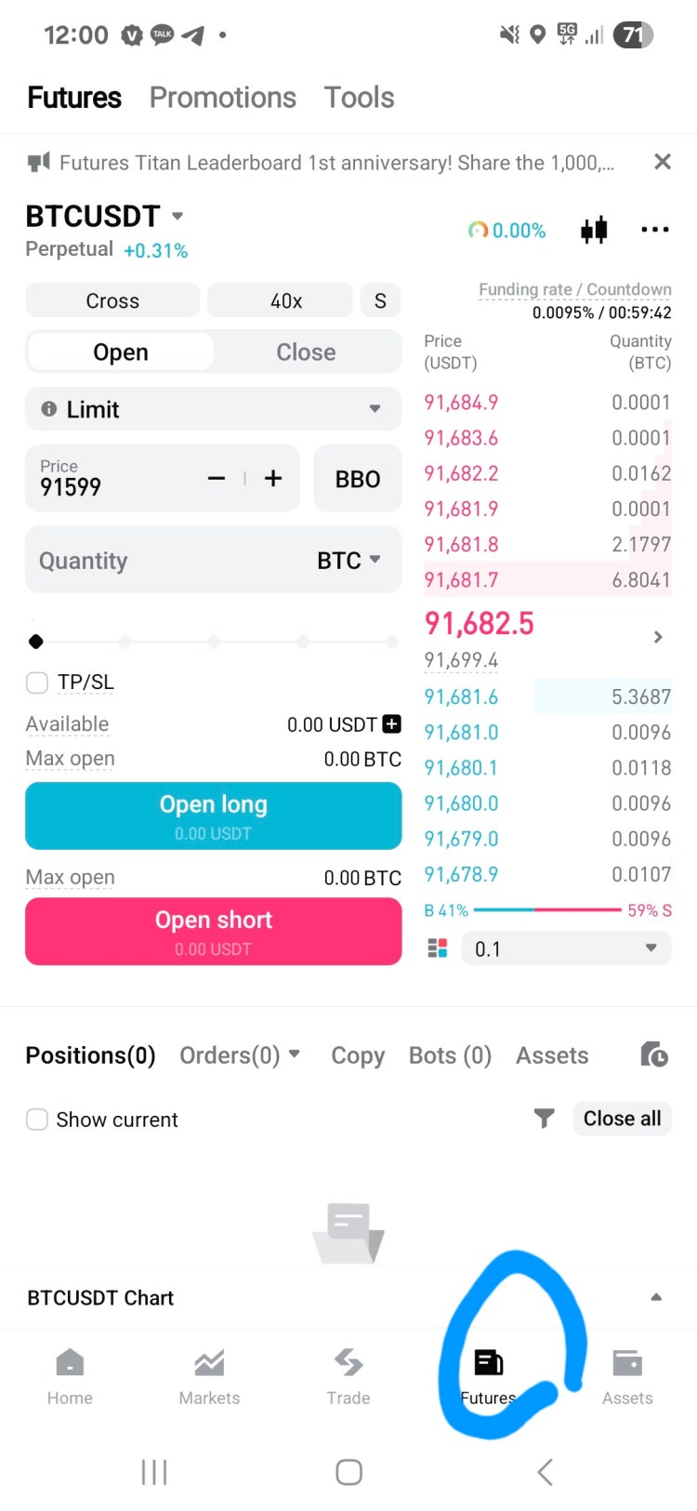Tap the plus icon to deposit USDT
This screenshot has height=1511, width=697.
[392, 724]
